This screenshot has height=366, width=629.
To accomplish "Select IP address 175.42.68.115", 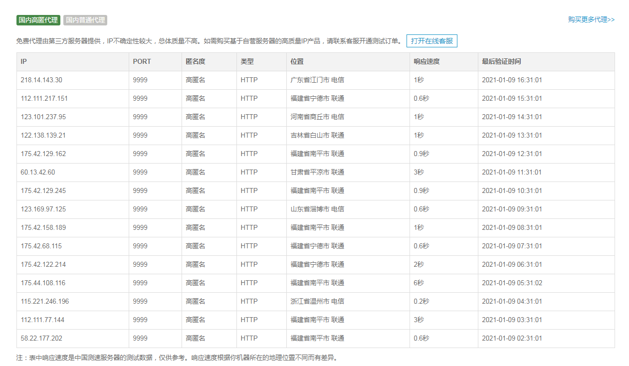I will (x=41, y=246).
